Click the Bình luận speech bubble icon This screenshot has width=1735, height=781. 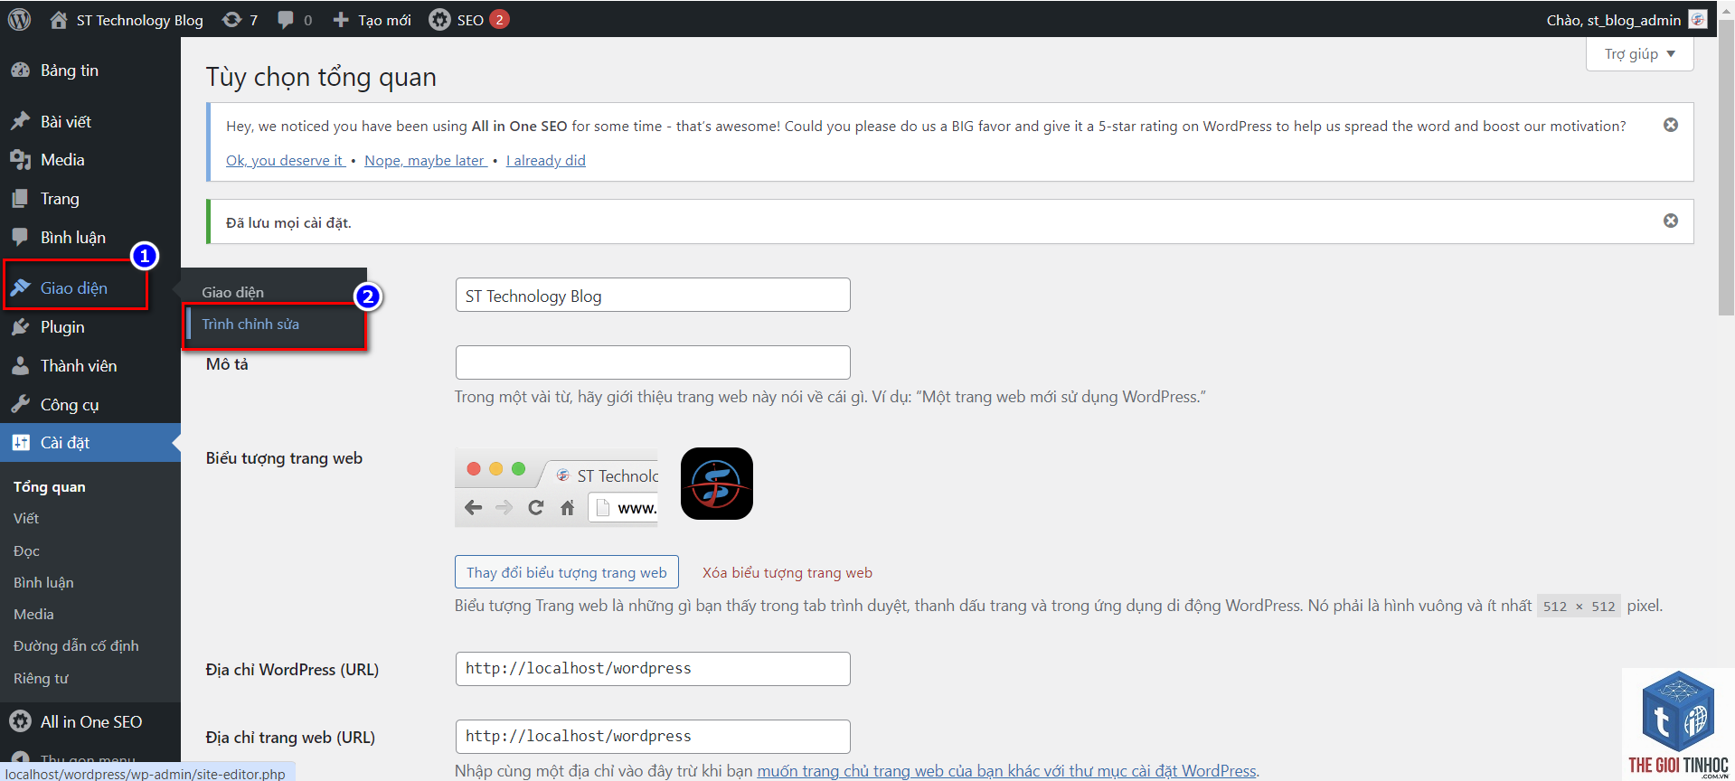click(20, 237)
